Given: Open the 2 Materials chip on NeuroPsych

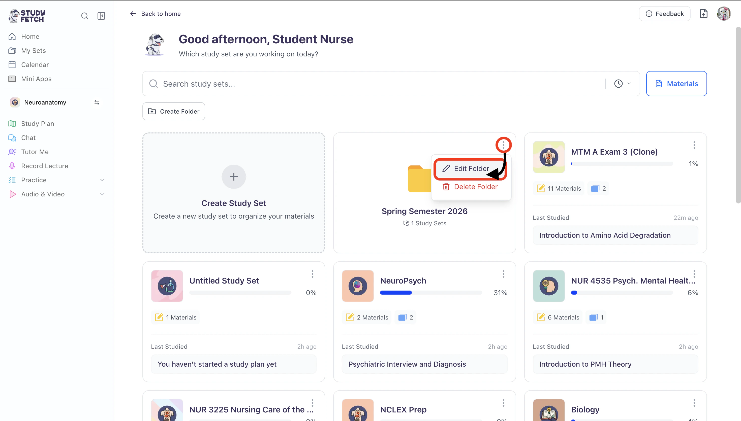Looking at the screenshot, I should point(367,318).
